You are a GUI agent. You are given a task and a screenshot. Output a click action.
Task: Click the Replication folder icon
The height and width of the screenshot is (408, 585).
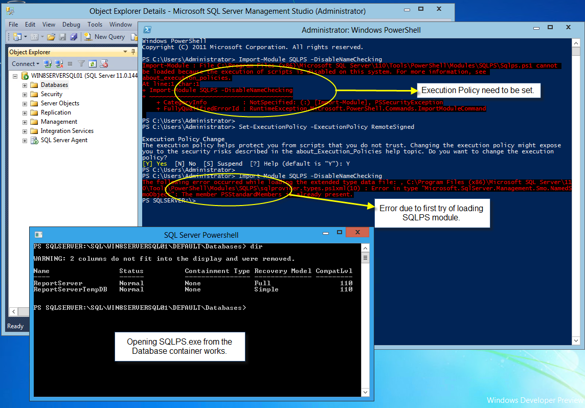point(34,112)
